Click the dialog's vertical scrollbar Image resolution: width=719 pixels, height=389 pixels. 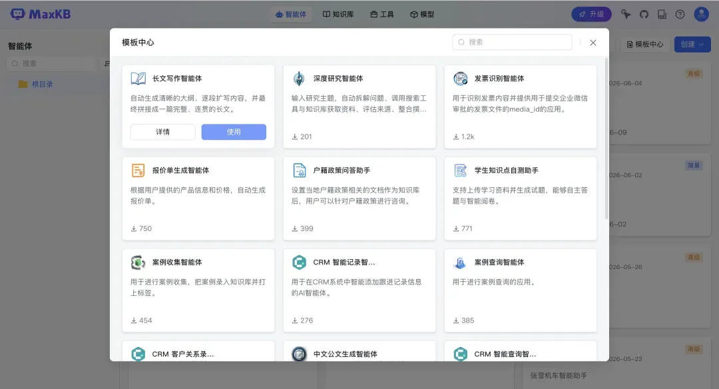pyautogui.click(x=606, y=138)
